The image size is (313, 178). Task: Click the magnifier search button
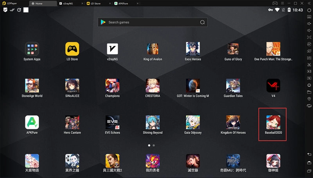(x=203, y=22)
